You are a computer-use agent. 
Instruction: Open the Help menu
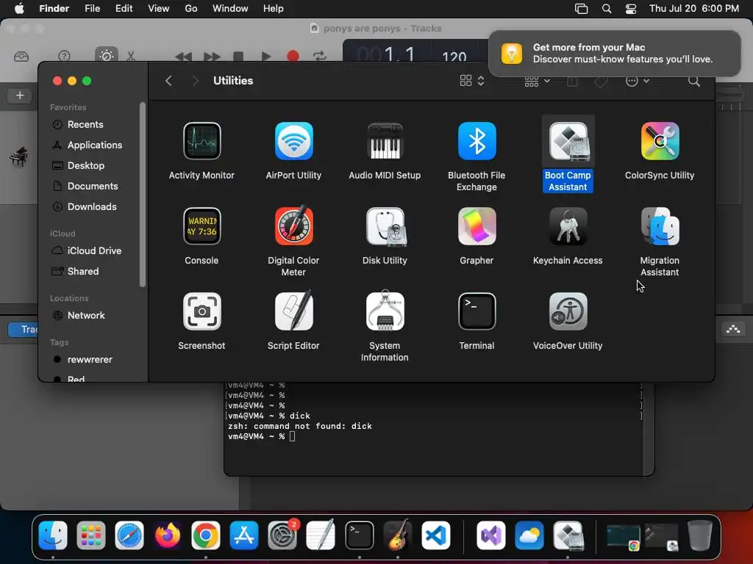pyautogui.click(x=274, y=9)
